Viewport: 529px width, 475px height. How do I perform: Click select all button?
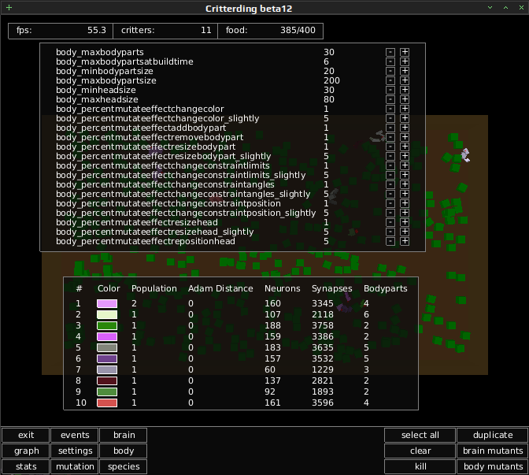point(420,435)
